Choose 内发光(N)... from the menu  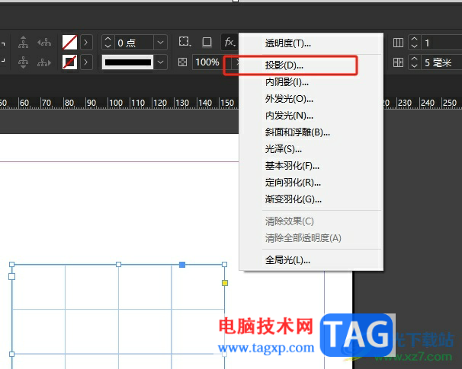311,116
